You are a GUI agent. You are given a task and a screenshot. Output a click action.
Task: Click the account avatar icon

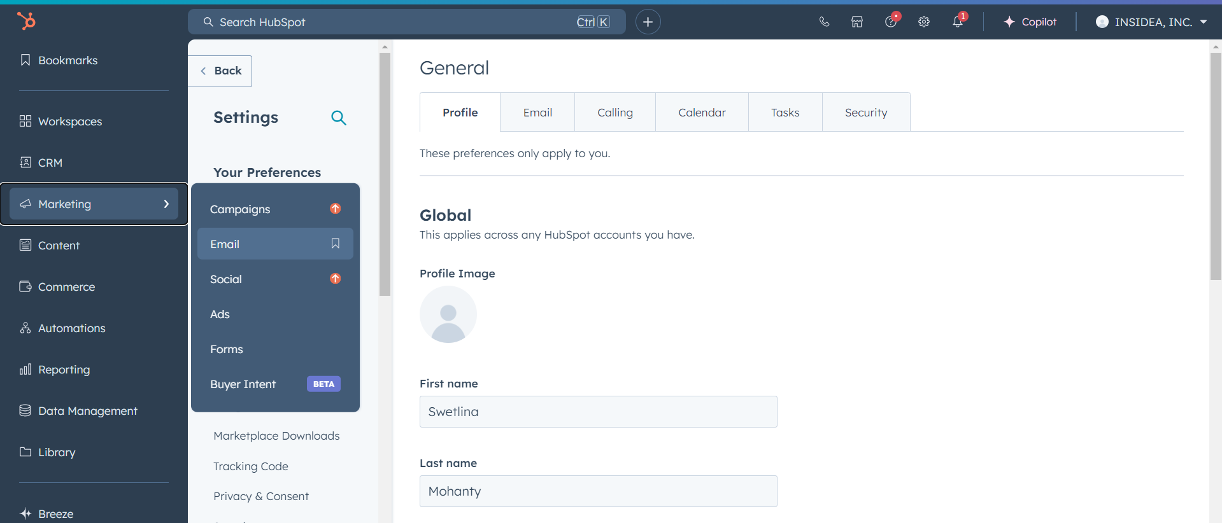coord(1102,22)
